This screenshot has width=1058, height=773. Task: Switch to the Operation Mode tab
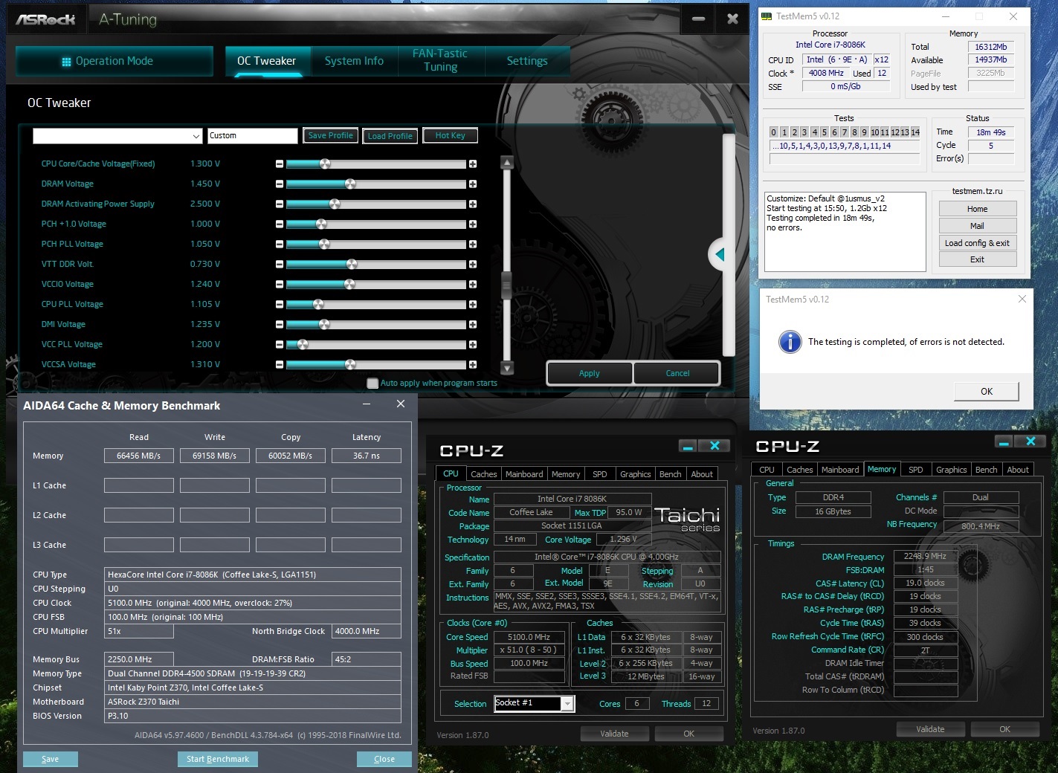click(x=114, y=61)
